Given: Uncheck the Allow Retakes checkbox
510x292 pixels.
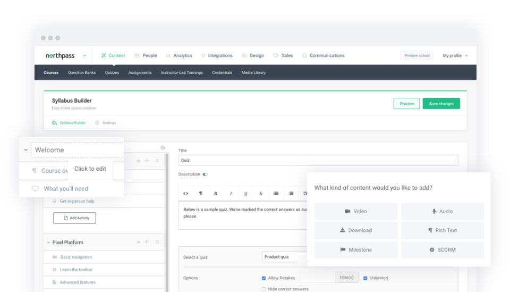Looking at the screenshot, I should (x=264, y=278).
